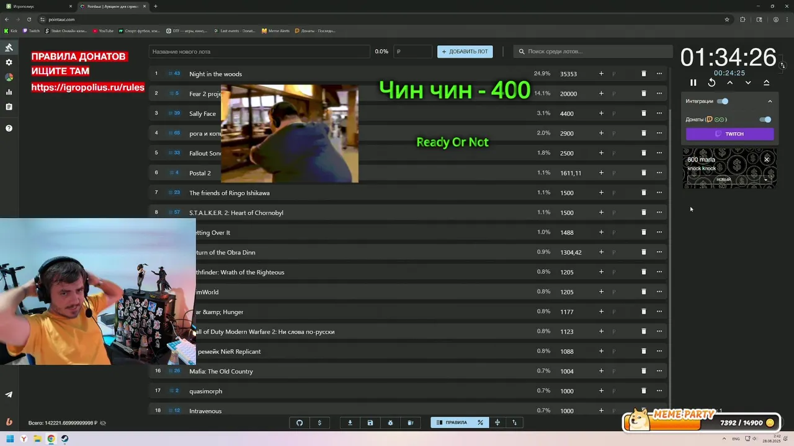Open the auction hammer page in sidebar
Screen dimensions: 794x446
click(x=9, y=48)
